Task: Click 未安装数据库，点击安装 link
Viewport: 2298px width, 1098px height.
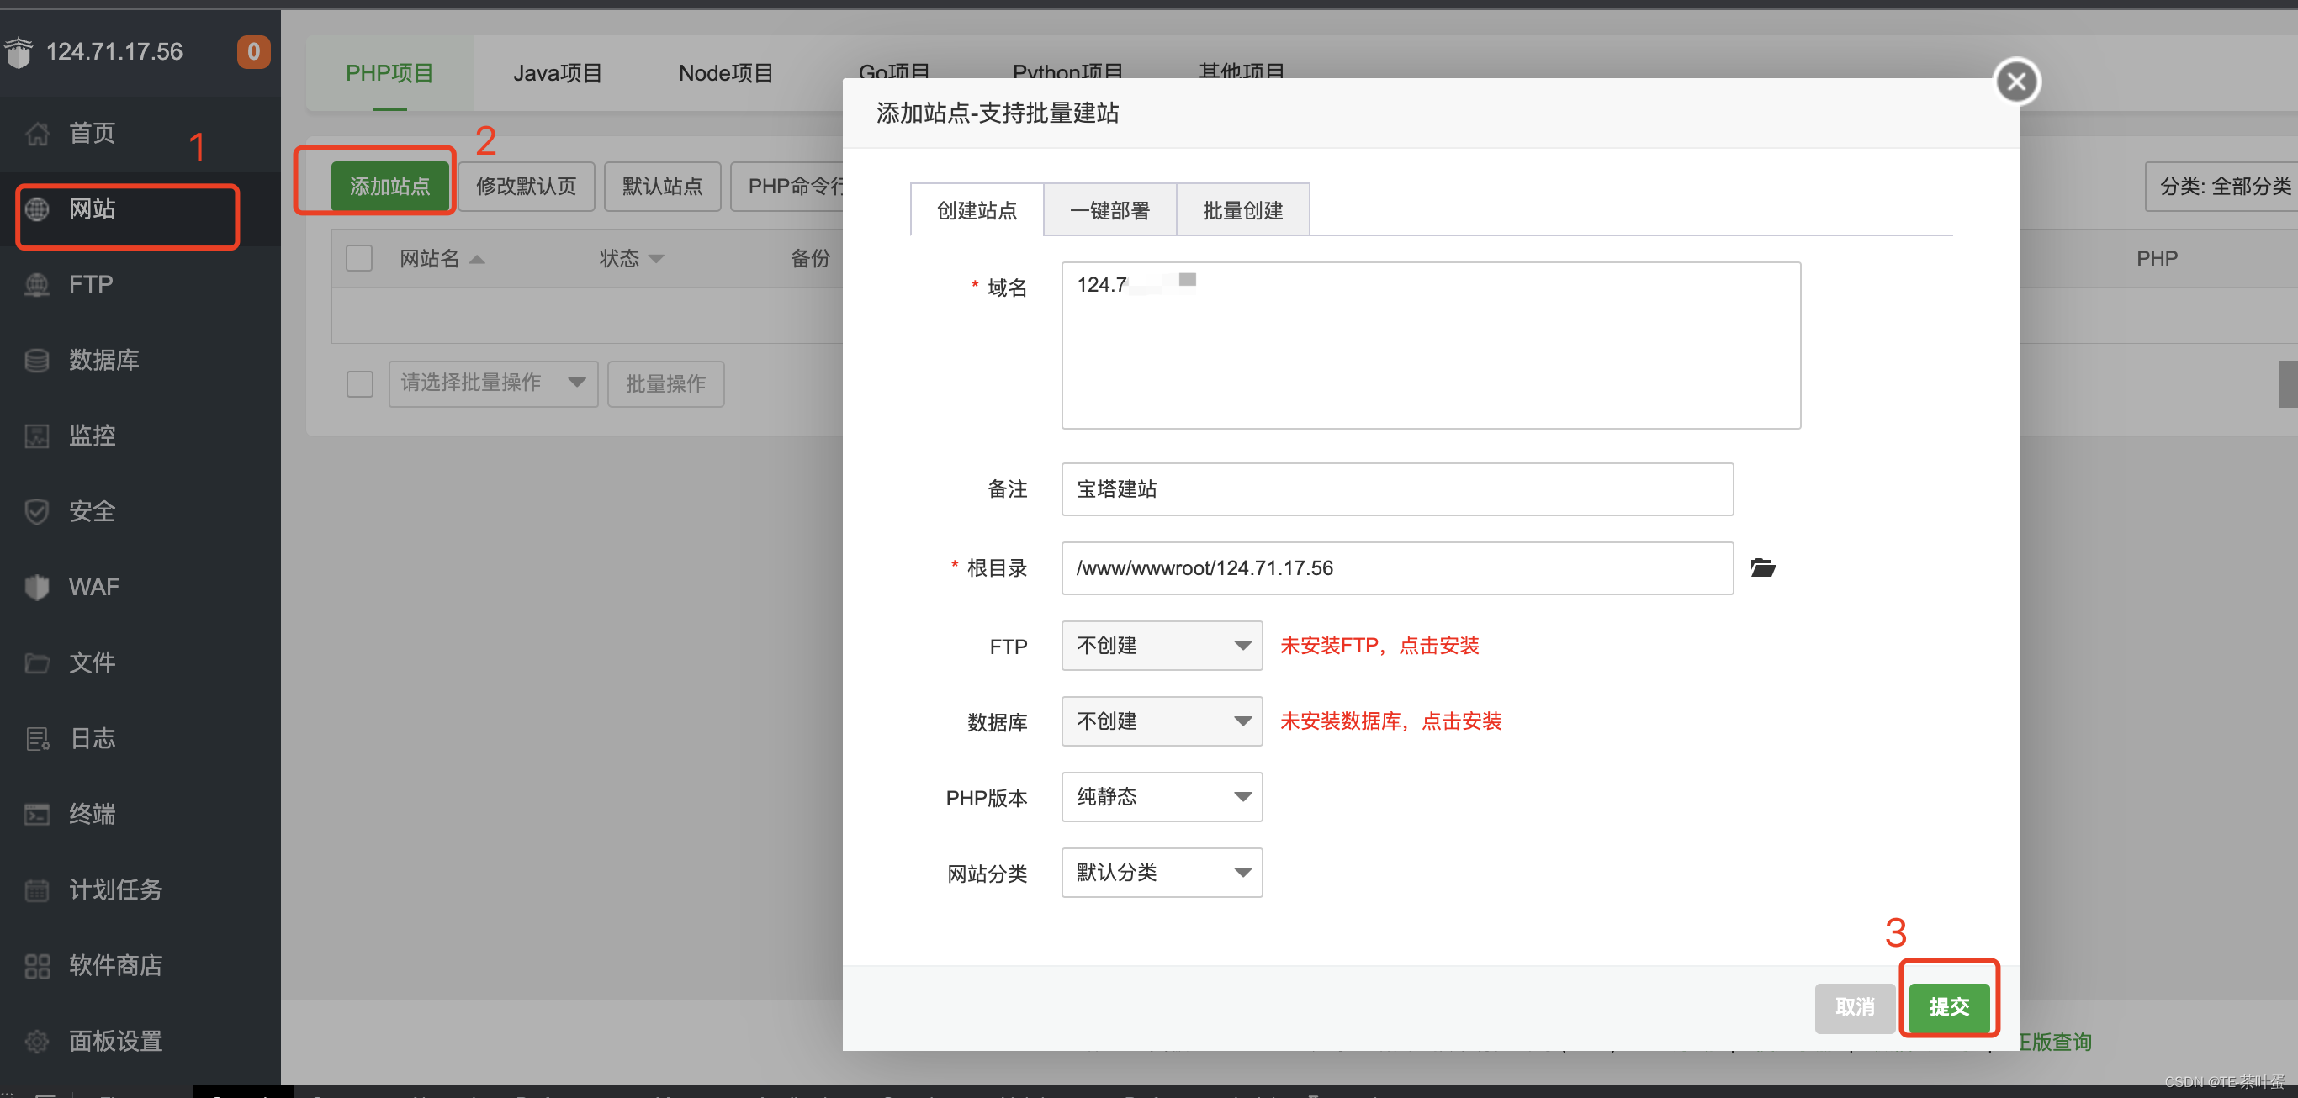Action: point(1390,721)
